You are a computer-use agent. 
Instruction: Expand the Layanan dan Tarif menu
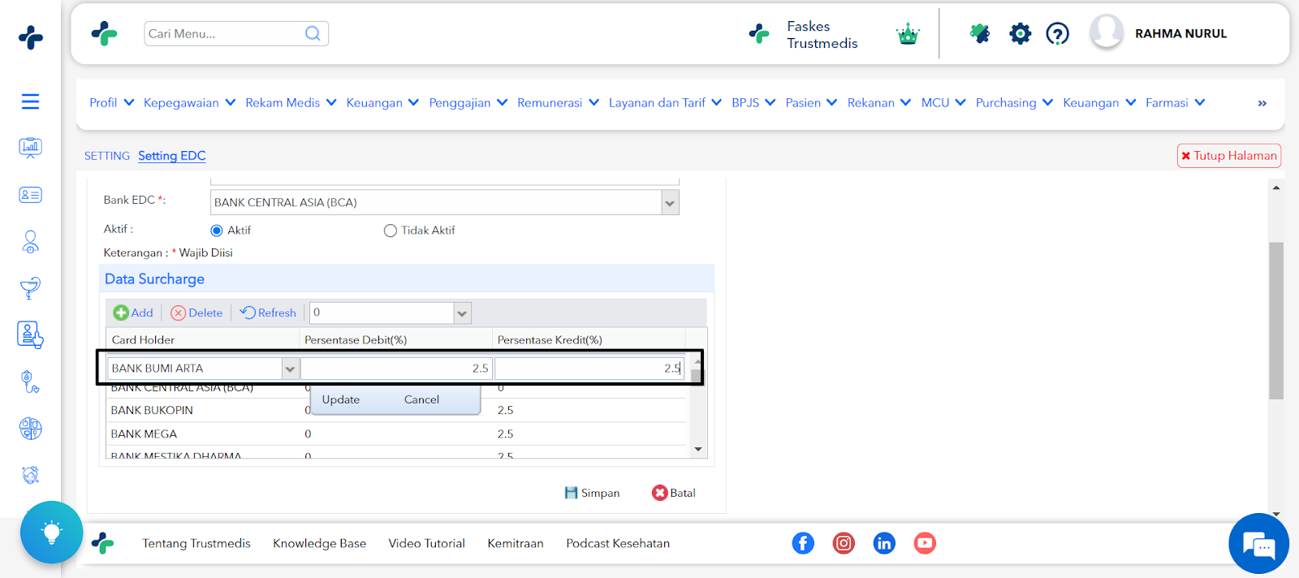pyautogui.click(x=665, y=102)
